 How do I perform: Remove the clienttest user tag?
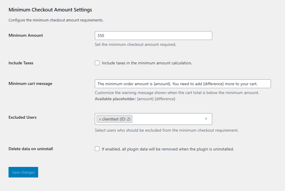pos(100,119)
